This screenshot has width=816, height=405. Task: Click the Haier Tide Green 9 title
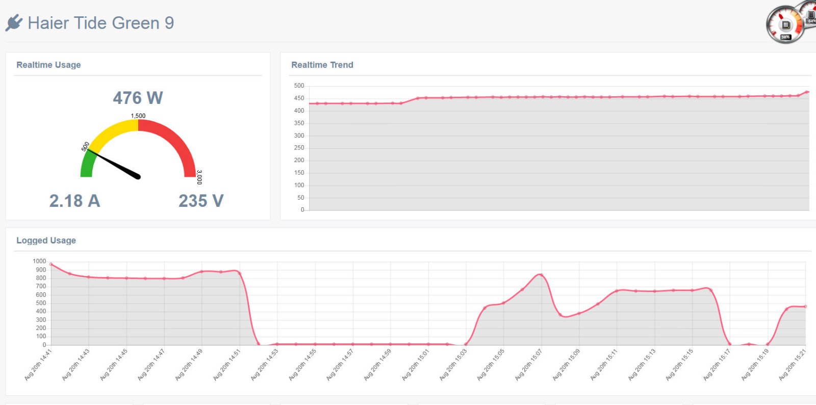click(101, 23)
